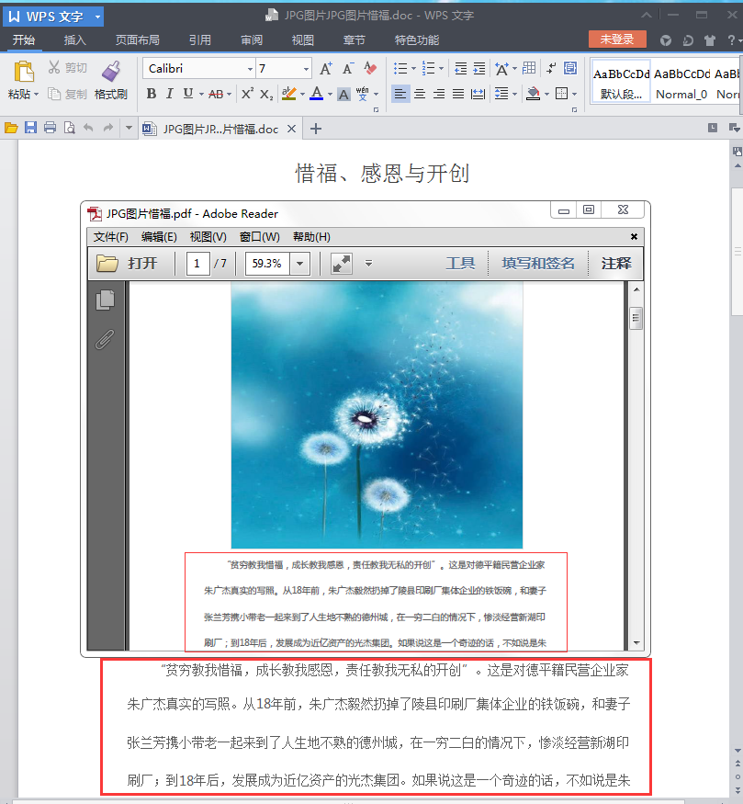Open the Calibri font name dropdown
Viewport: 743px width, 804px height.
pyautogui.click(x=250, y=69)
